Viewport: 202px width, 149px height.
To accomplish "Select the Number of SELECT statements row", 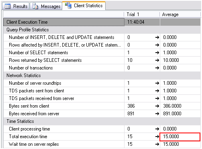I will pos(102,53).
